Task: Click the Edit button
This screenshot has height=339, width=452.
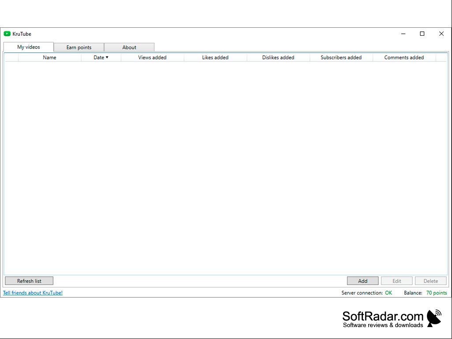Action: (396, 281)
